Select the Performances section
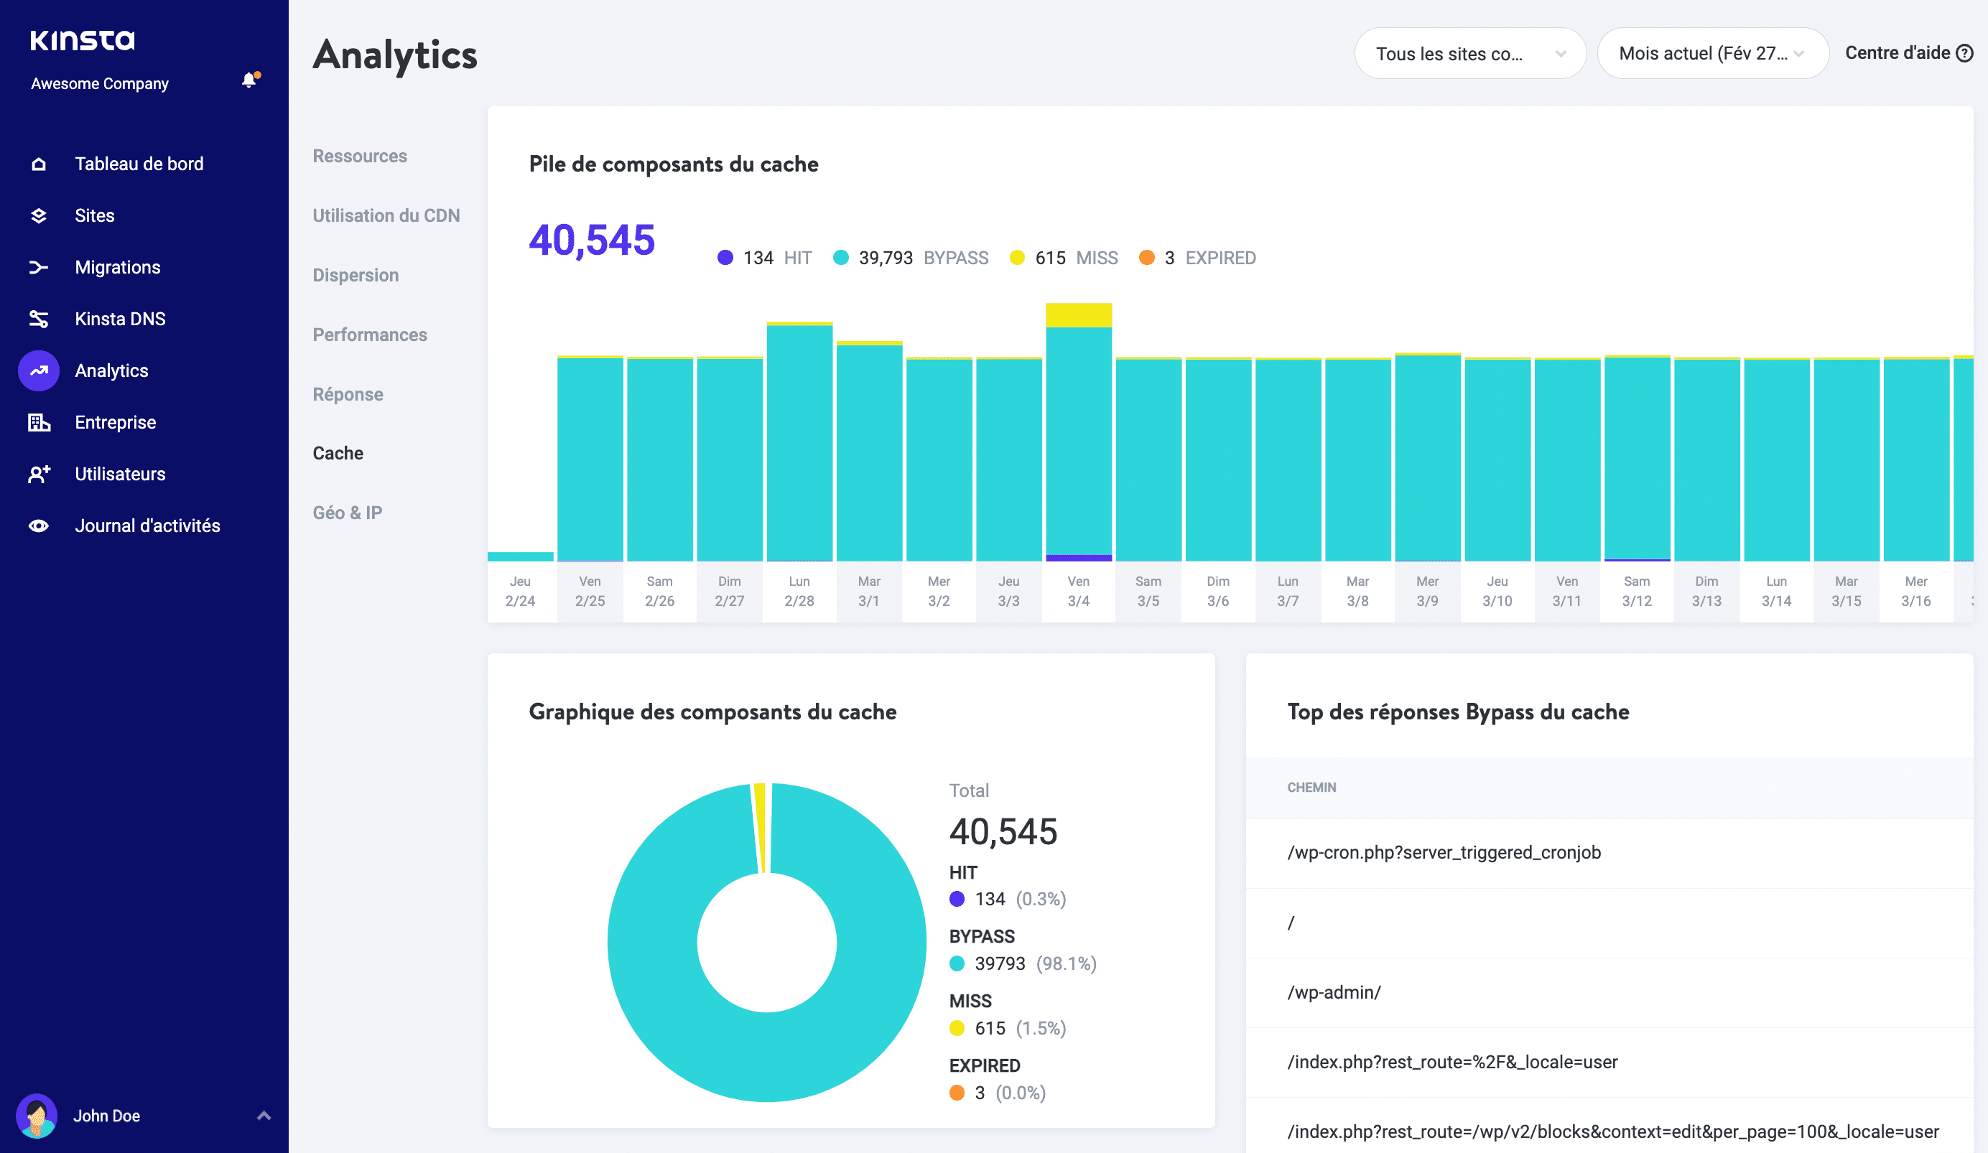The height and width of the screenshot is (1153, 1988). point(371,334)
